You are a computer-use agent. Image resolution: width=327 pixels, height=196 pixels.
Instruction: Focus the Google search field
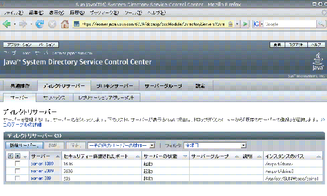click(x=290, y=24)
